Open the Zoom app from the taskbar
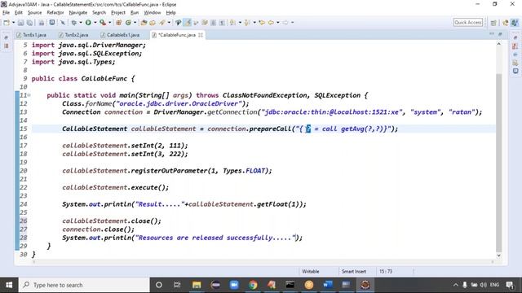 tap(234, 285)
